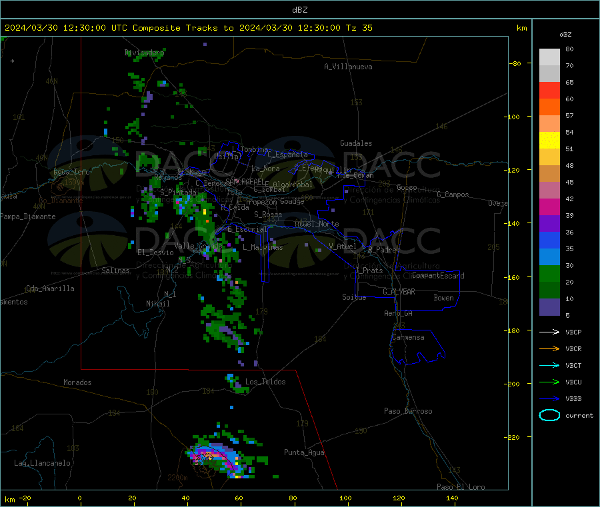
Task: Click the white VBCP arrow legend icon
Action: tap(549, 332)
